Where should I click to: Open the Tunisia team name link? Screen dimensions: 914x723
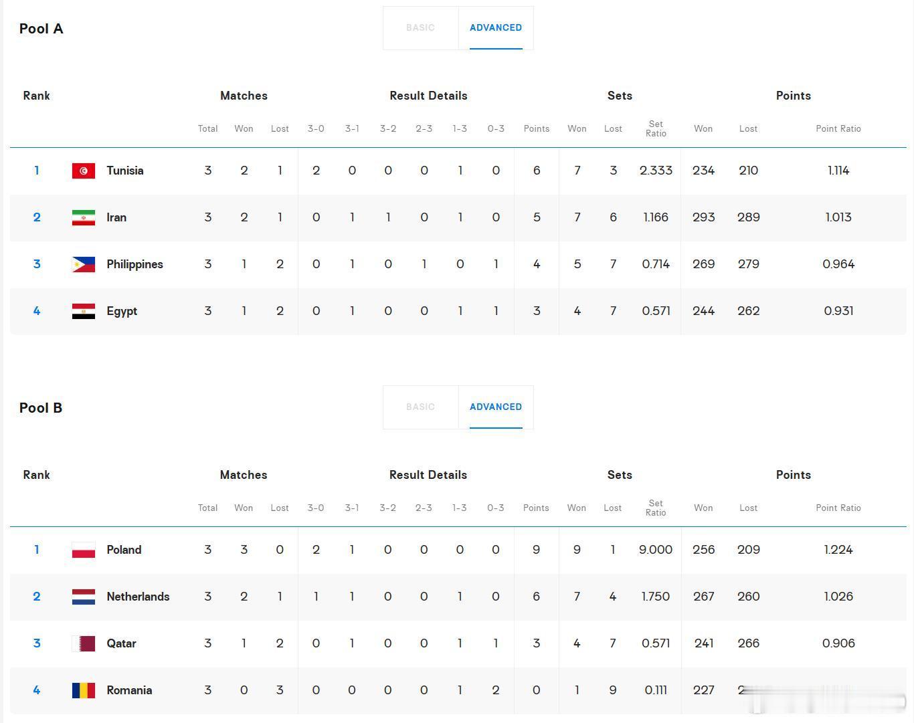125,171
